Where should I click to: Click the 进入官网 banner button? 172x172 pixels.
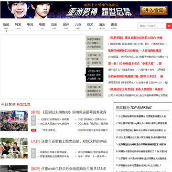154,11
